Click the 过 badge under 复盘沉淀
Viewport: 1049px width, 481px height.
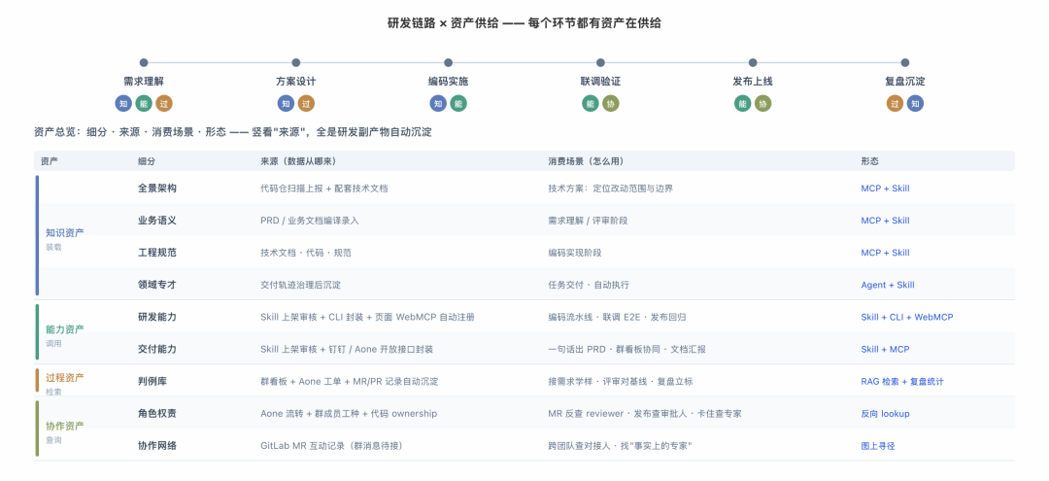896,103
